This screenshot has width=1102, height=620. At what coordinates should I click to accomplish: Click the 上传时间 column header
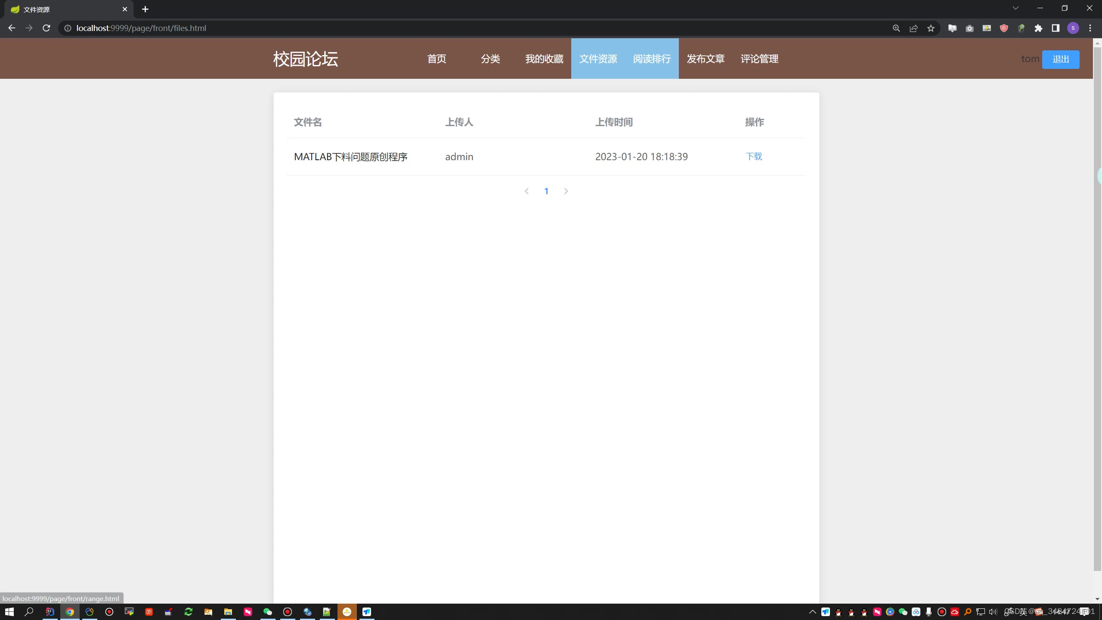click(614, 122)
